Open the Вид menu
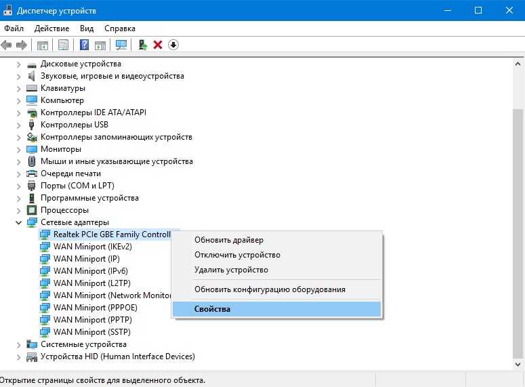 (x=87, y=28)
